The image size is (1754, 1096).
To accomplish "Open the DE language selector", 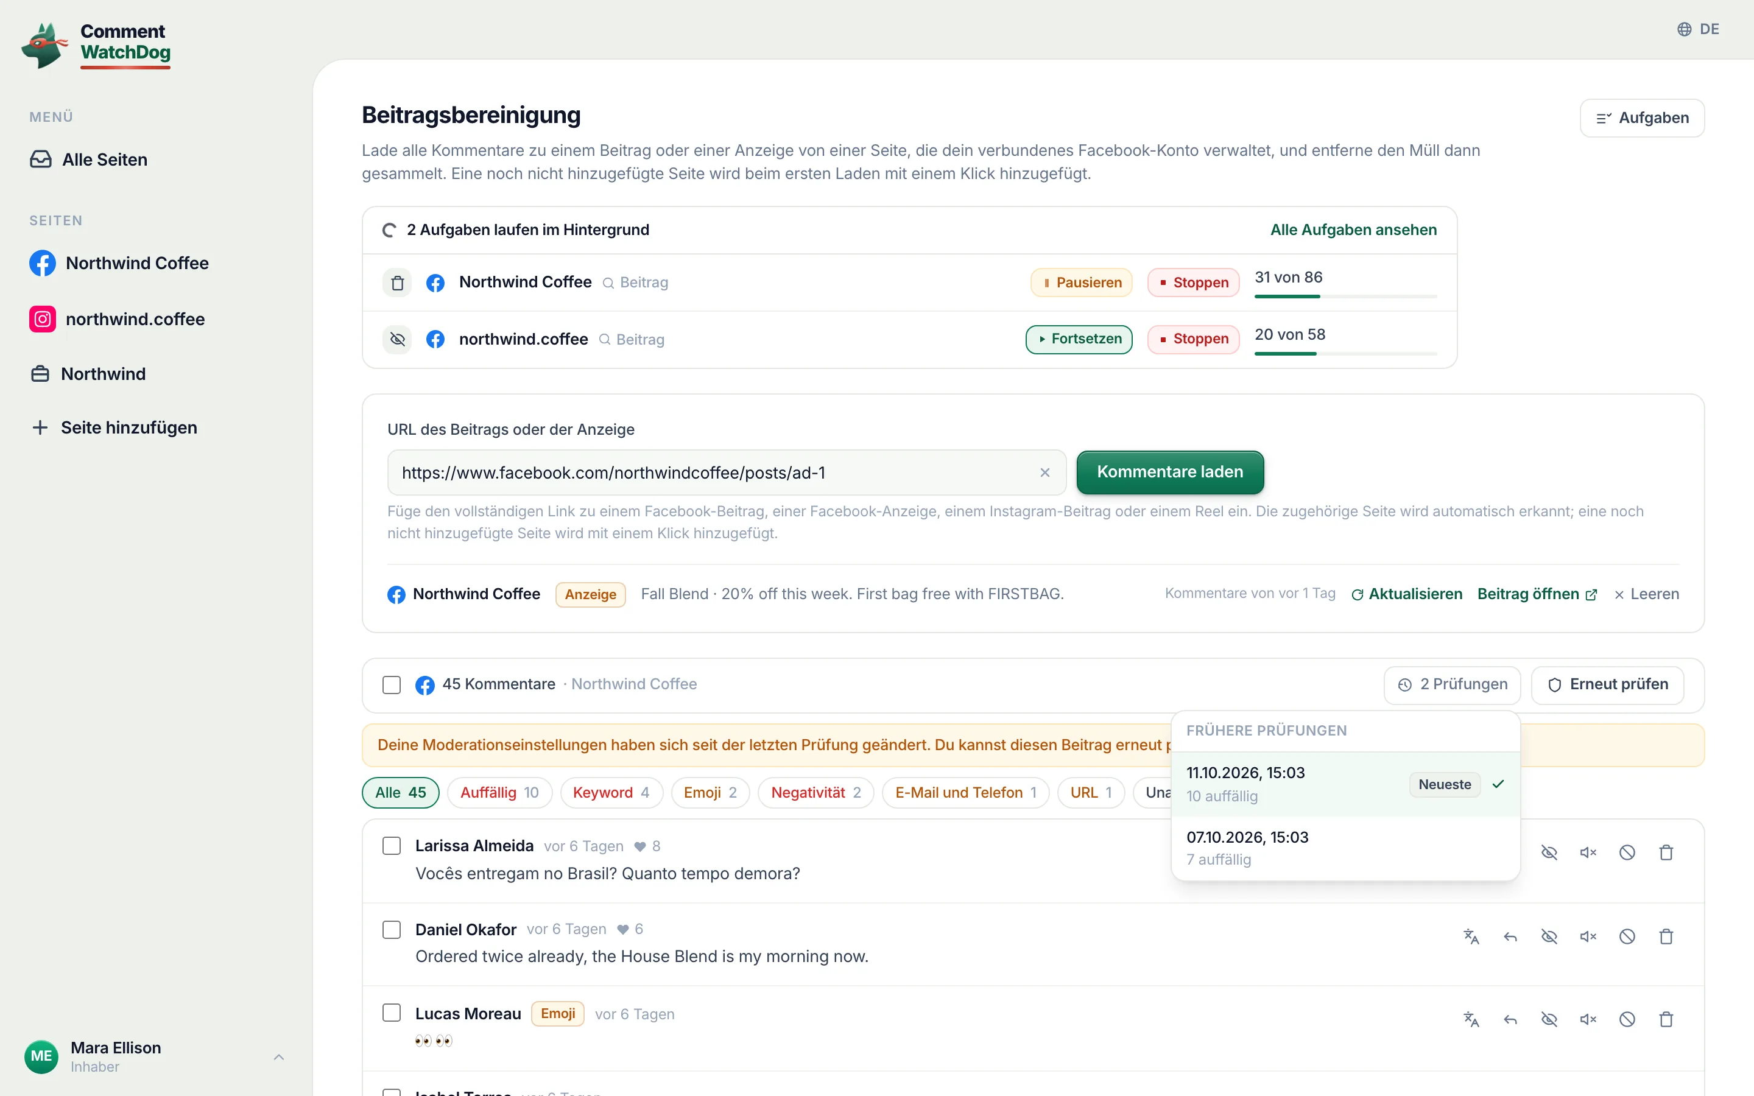I will pos(1697,29).
